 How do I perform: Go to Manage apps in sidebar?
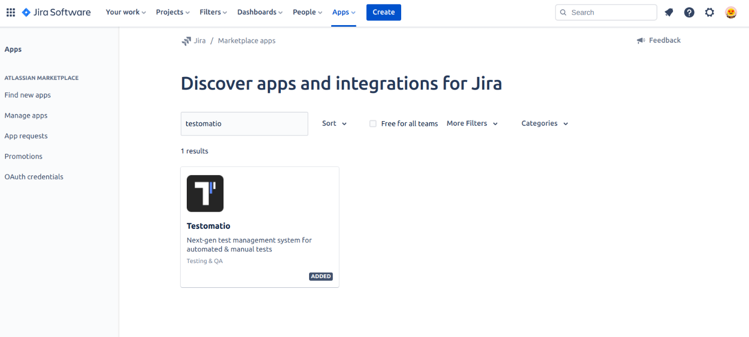point(26,115)
